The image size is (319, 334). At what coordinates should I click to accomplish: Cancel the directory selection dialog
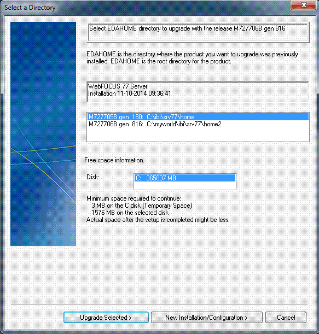point(286,318)
